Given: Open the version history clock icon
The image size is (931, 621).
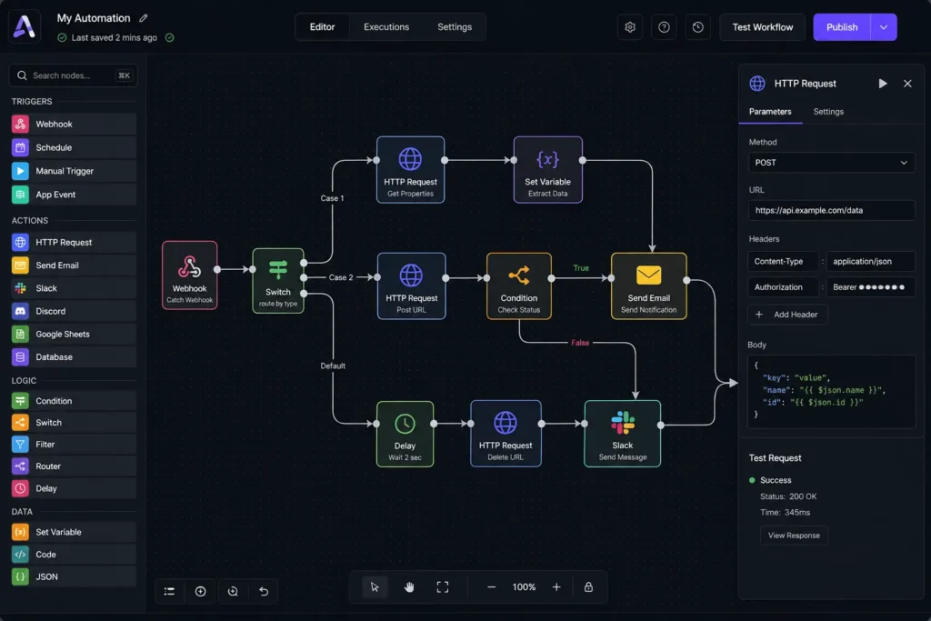Looking at the screenshot, I should coord(697,27).
